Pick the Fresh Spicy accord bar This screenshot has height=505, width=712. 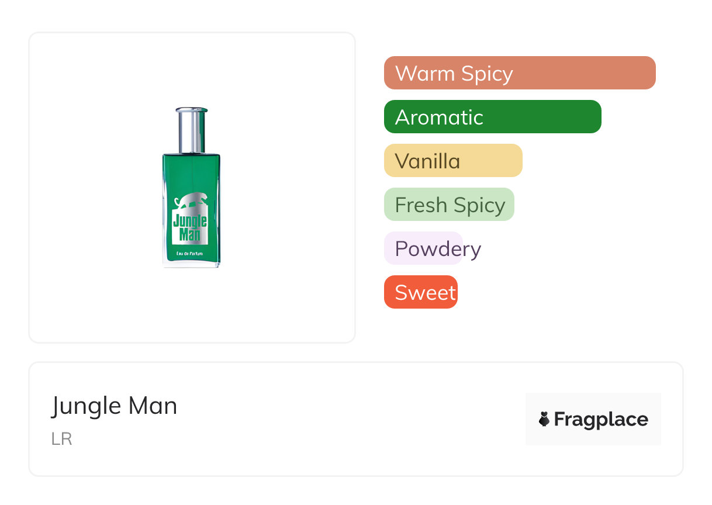(448, 205)
